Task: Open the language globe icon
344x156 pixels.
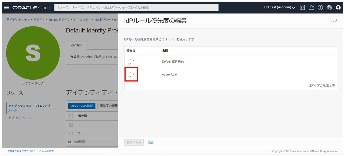Action: (x=329, y=8)
